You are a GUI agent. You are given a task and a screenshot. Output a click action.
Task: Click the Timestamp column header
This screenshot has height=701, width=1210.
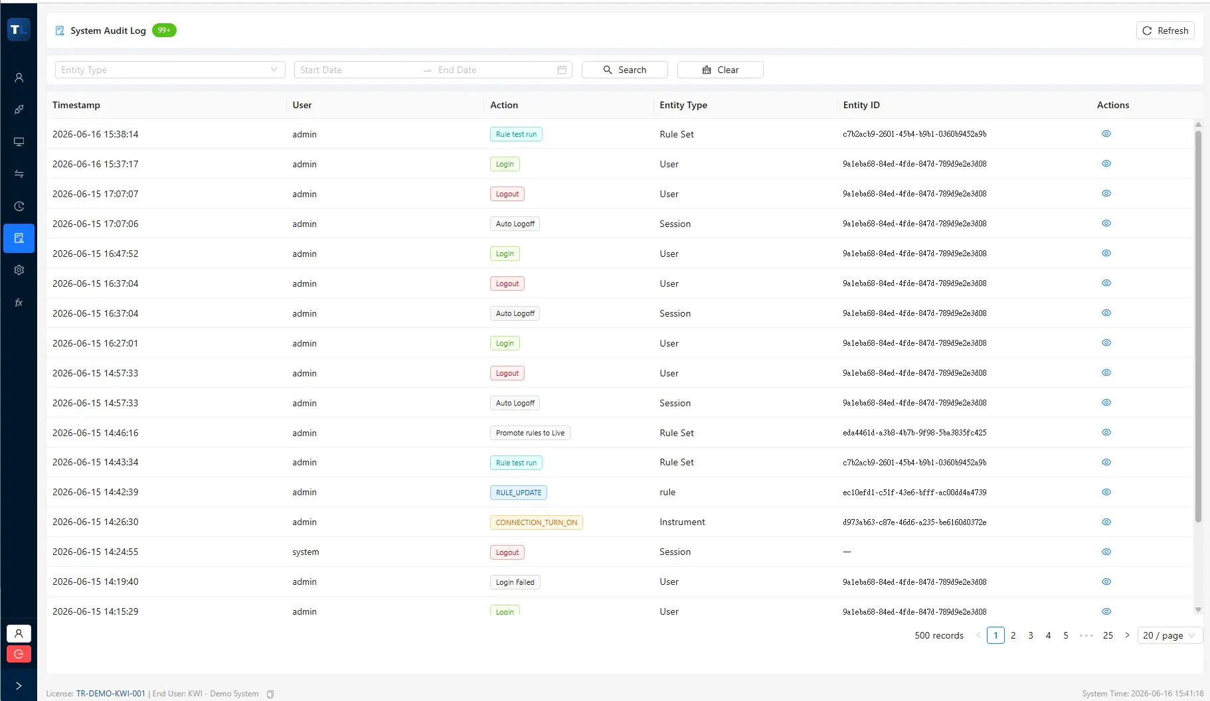pos(76,105)
